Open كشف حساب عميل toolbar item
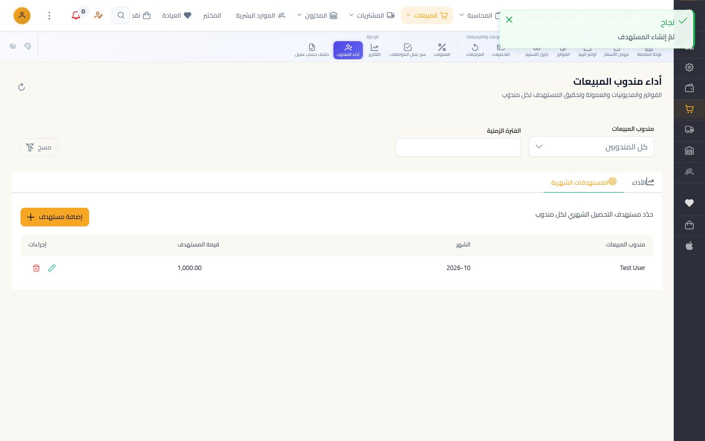 (312, 50)
